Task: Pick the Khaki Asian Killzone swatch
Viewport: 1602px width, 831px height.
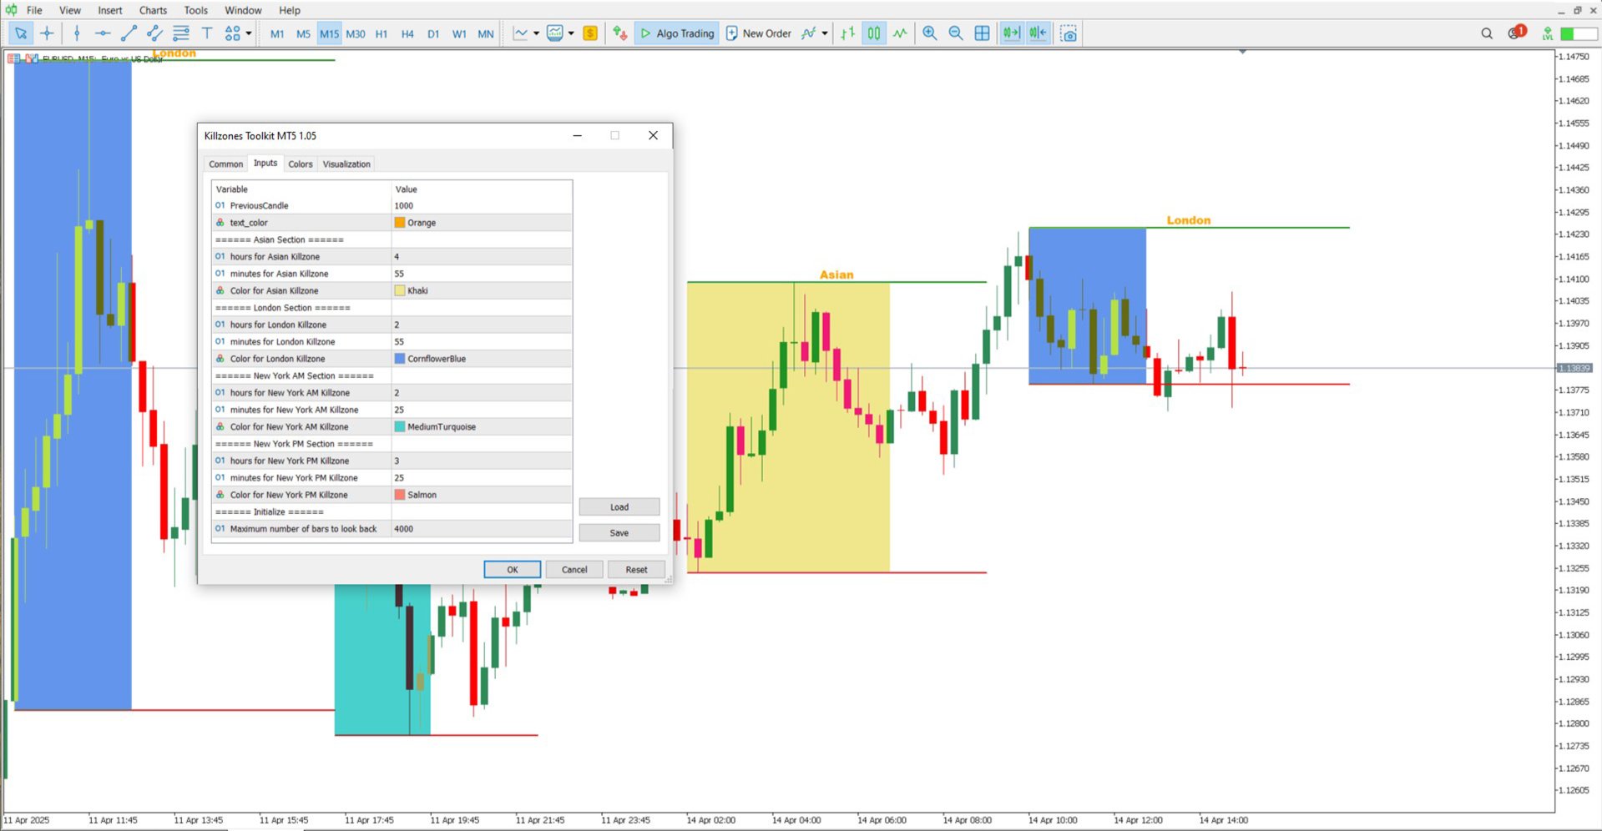Action: pyautogui.click(x=400, y=291)
